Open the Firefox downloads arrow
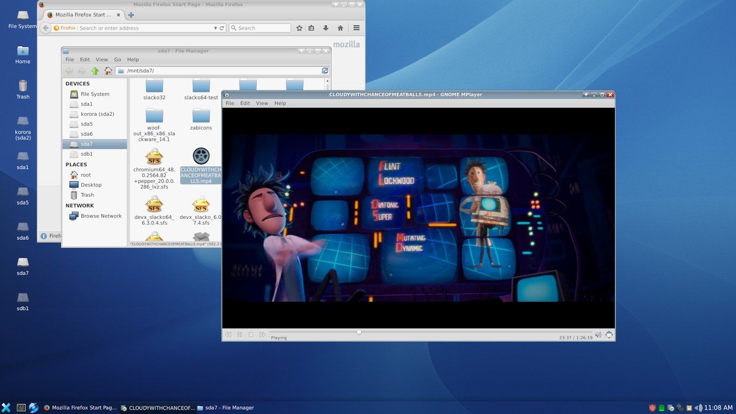This screenshot has width=736, height=414. coord(326,28)
